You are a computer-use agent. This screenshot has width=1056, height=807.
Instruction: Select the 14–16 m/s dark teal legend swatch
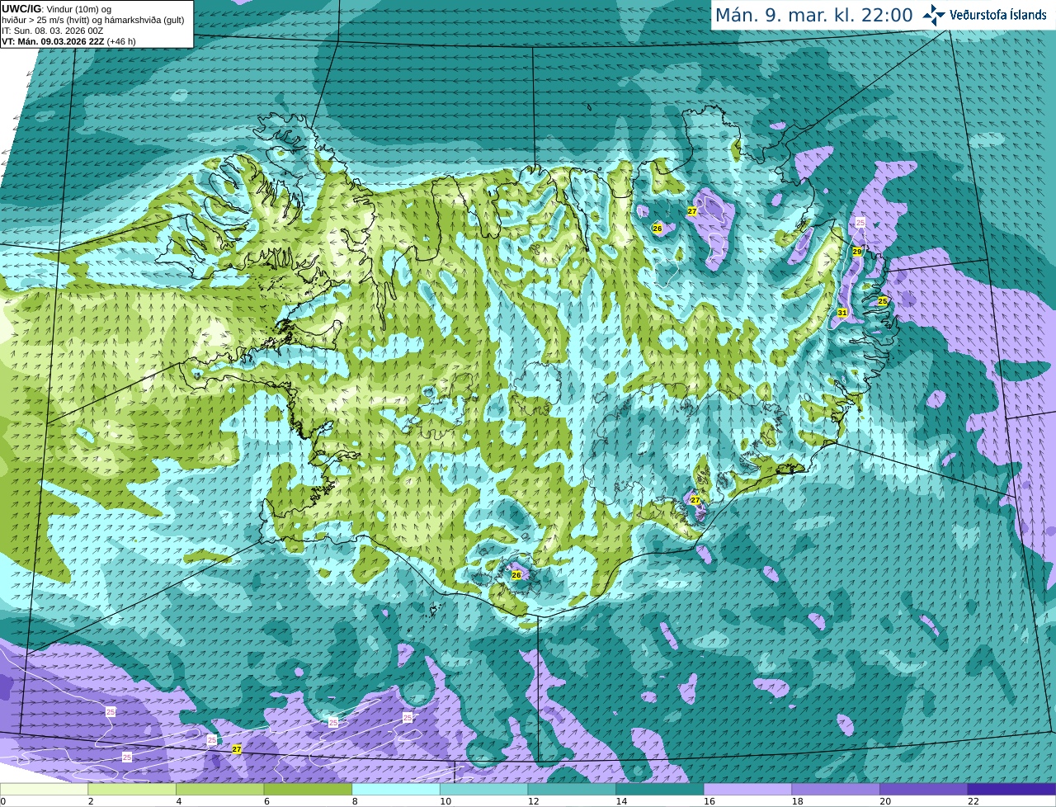click(x=660, y=789)
